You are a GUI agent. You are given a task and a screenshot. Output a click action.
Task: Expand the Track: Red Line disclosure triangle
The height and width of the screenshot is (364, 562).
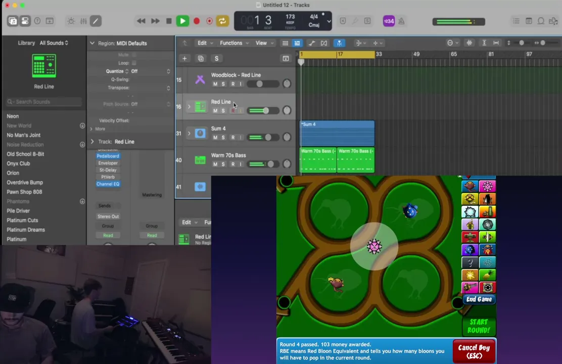pyautogui.click(x=92, y=142)
